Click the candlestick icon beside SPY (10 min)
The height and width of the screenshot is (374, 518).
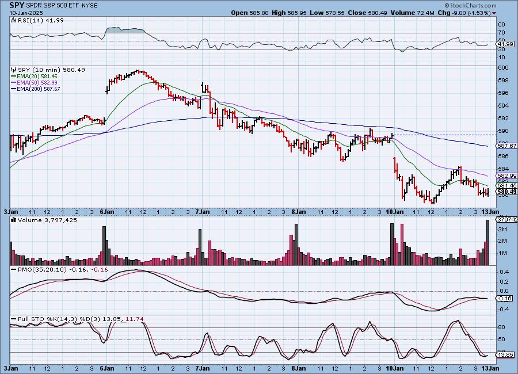[14, 70]
